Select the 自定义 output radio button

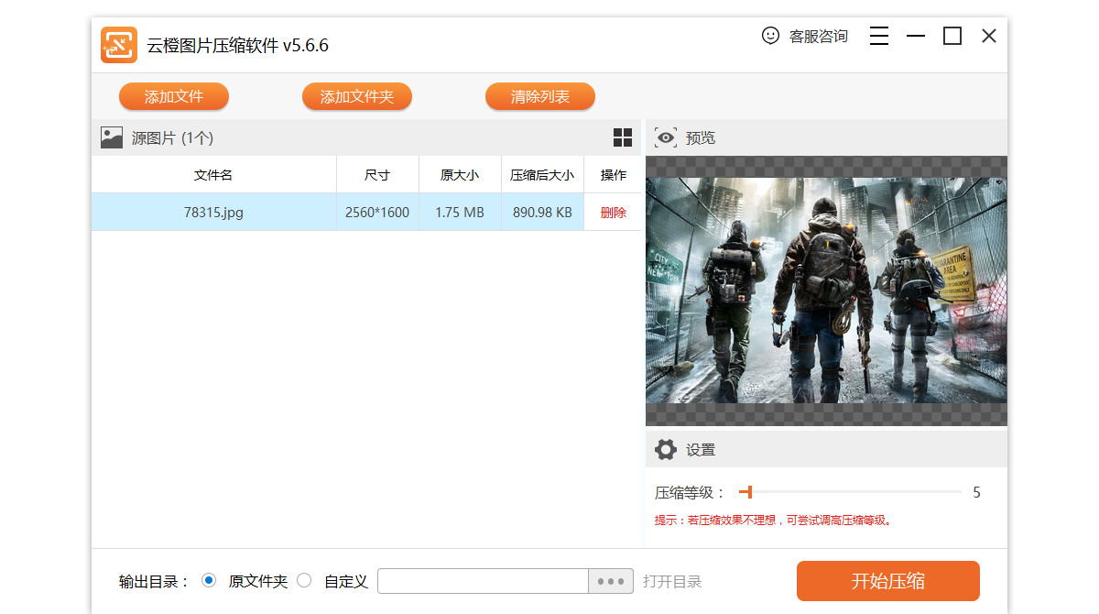pos(304,580)
